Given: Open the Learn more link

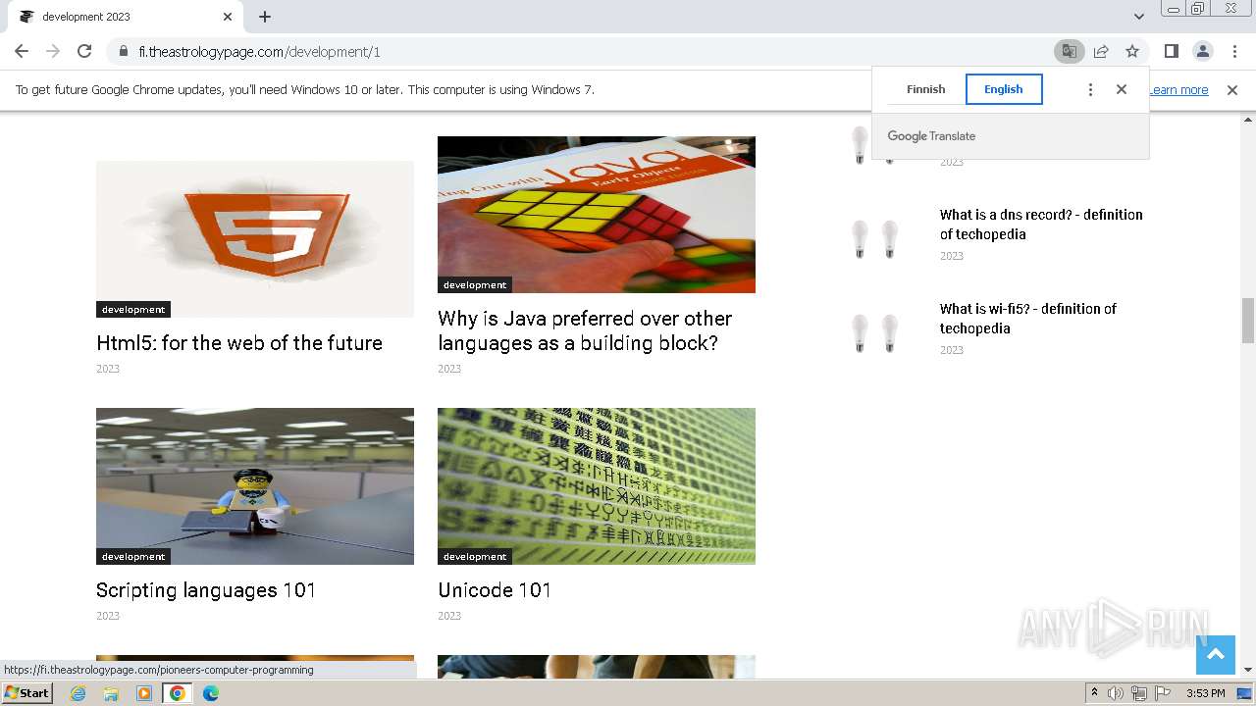Looking at the screenshot, I should click(x=1179, y=90).
